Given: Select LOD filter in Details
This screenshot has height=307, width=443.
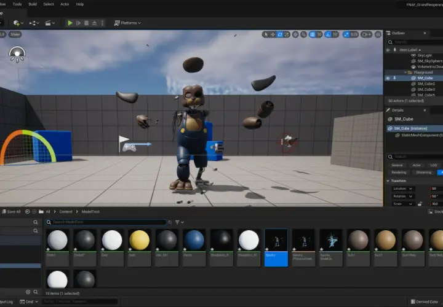Looking at the screenshot, I should click(x=434, y=165).
